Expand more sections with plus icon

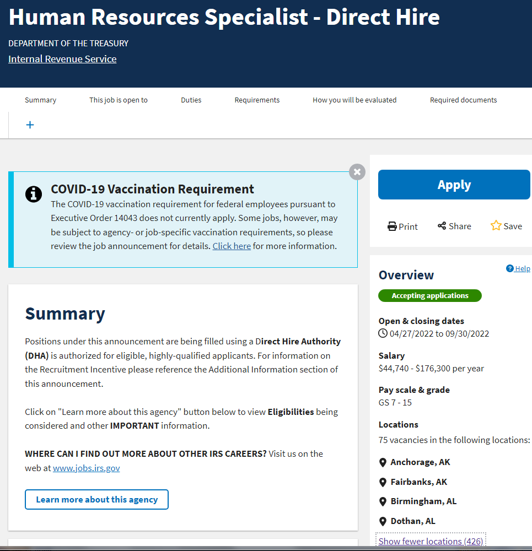point(30,125)
